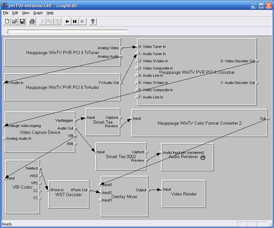Viewport: 274px width, 228px height.
Task: Click the Analog Video output pin
Action: [x=122, y=48]
